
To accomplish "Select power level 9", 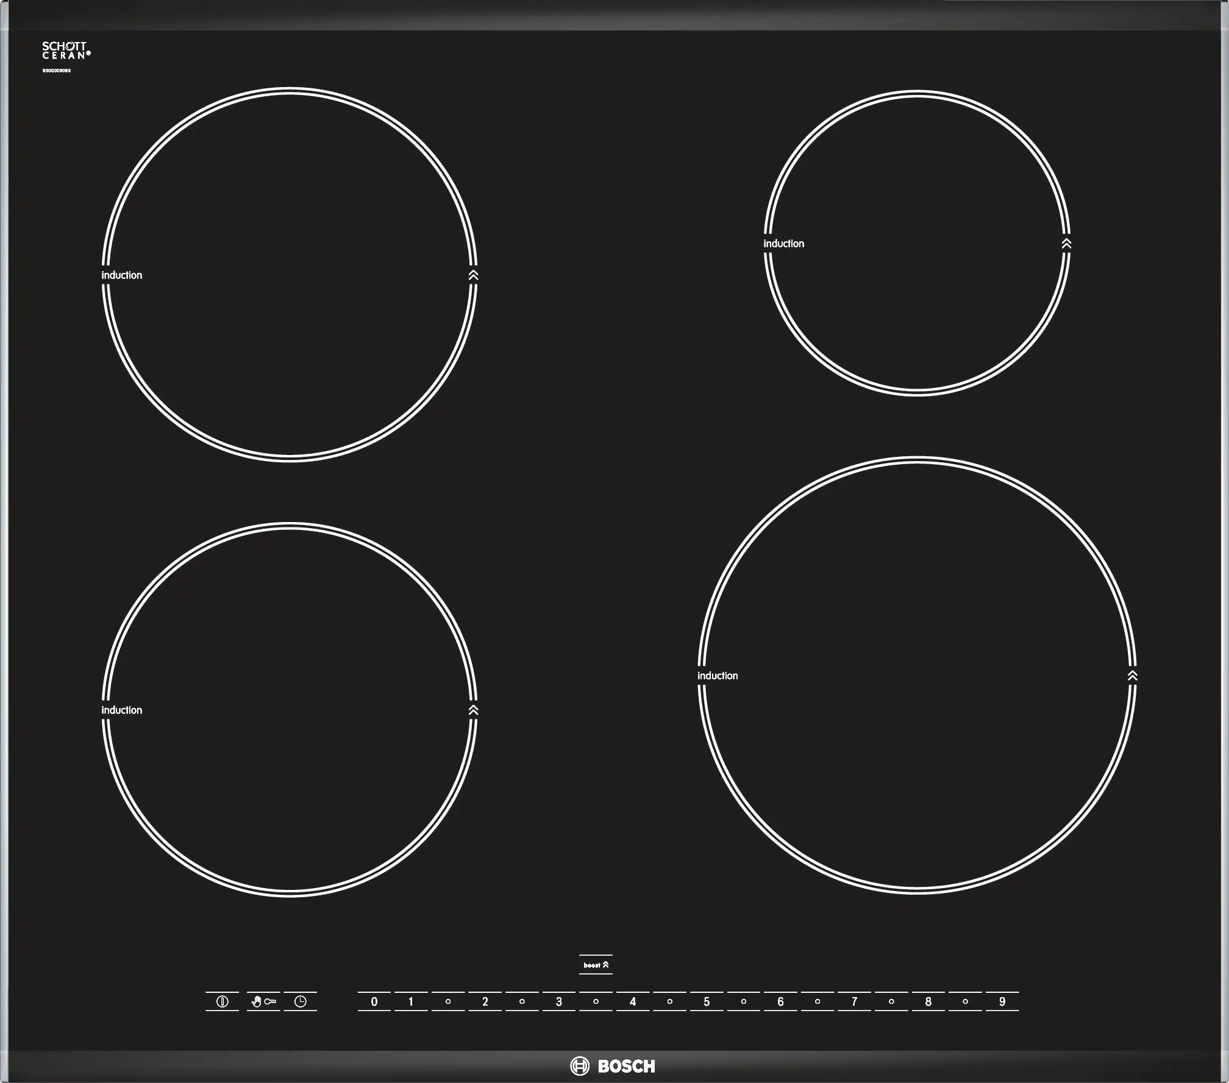I will [x=1002, y=1001].
